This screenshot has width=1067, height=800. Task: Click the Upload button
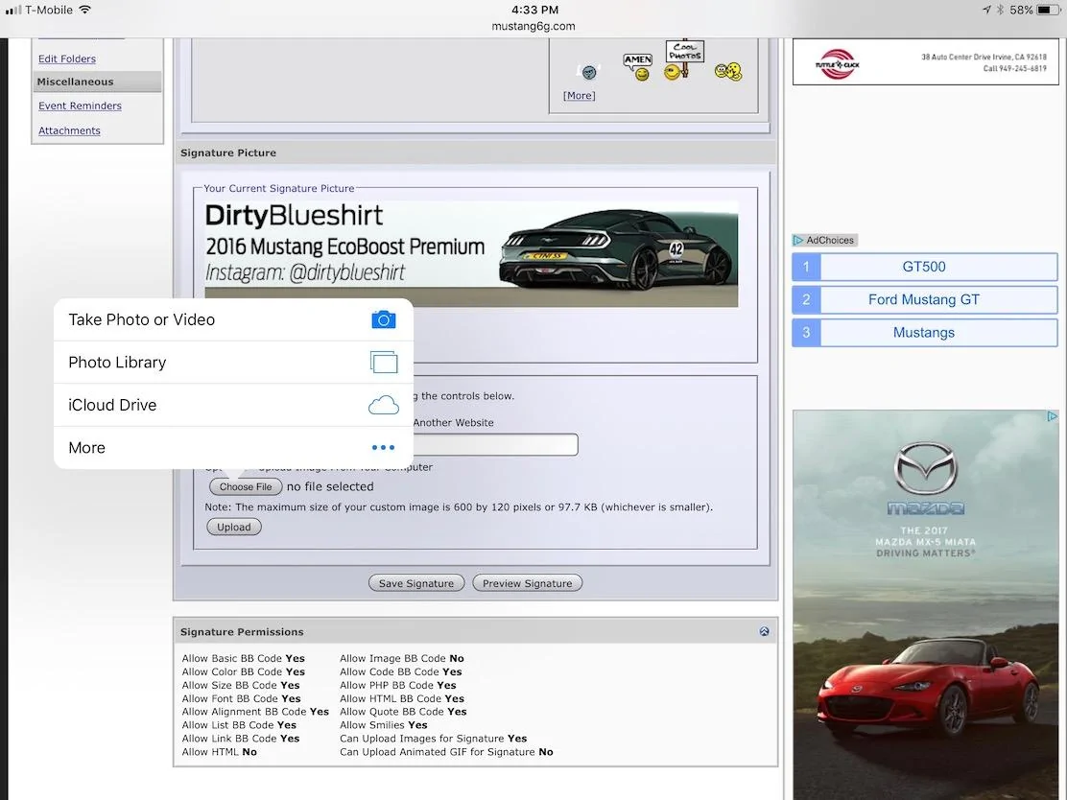pyautogui.click(x=234, y=528)
